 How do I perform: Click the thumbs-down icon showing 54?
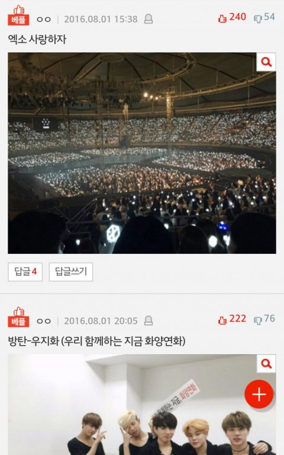(x=257, y=19)
